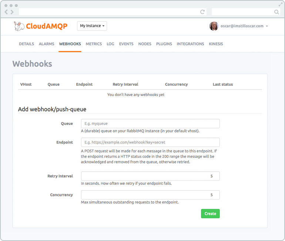Go to the LOG tab
Image resolution: width=285 pixels, height=241 pixels.
click(x=110, y=44)
